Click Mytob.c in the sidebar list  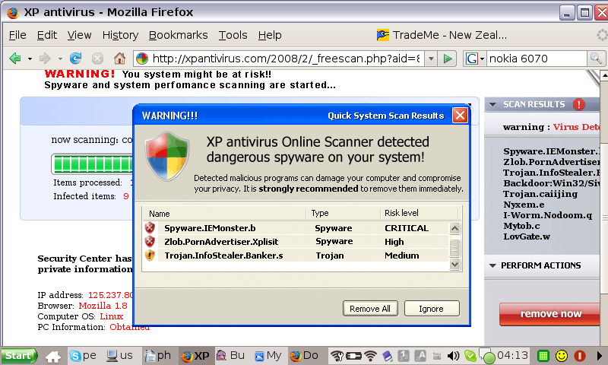tap(521, 226)
